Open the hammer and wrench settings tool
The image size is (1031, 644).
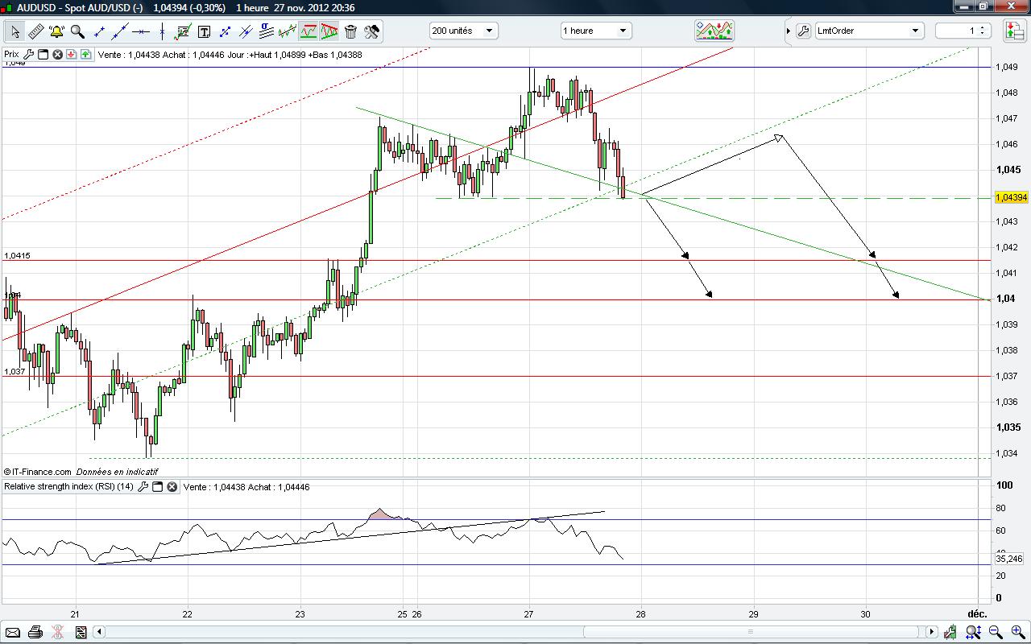[371, 31]
